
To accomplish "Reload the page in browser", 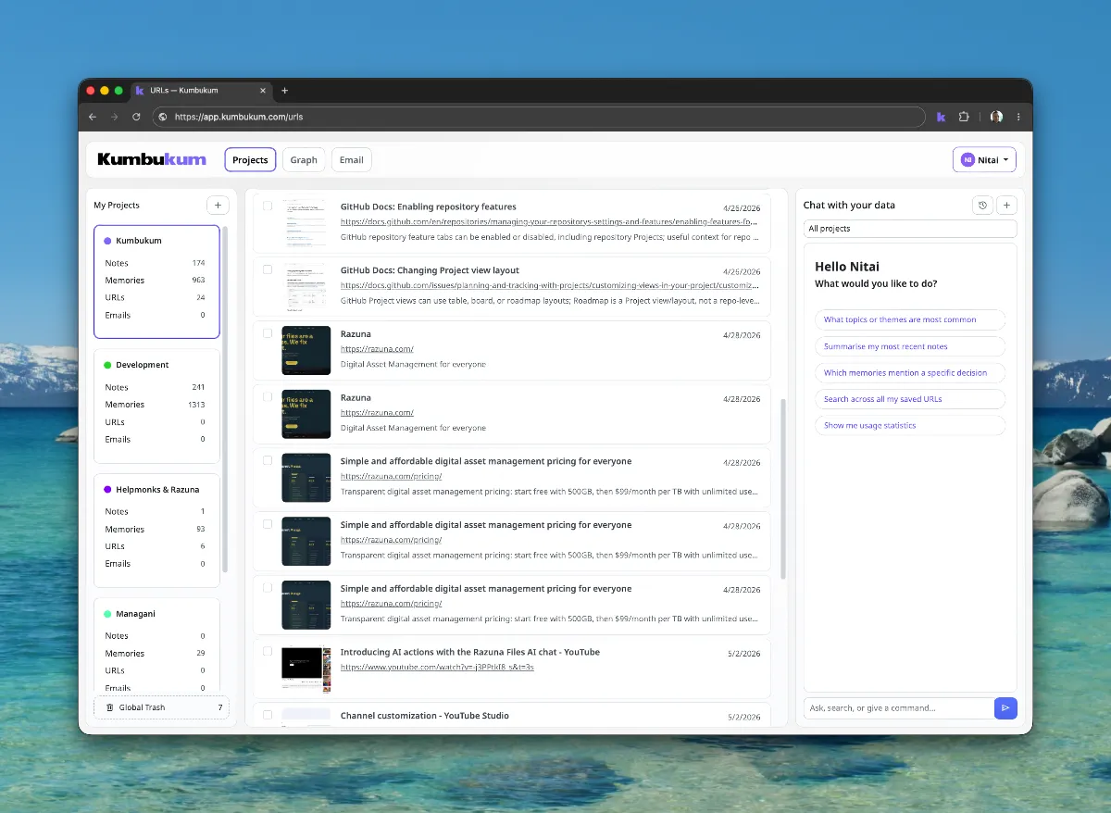I will pos(136,117).
